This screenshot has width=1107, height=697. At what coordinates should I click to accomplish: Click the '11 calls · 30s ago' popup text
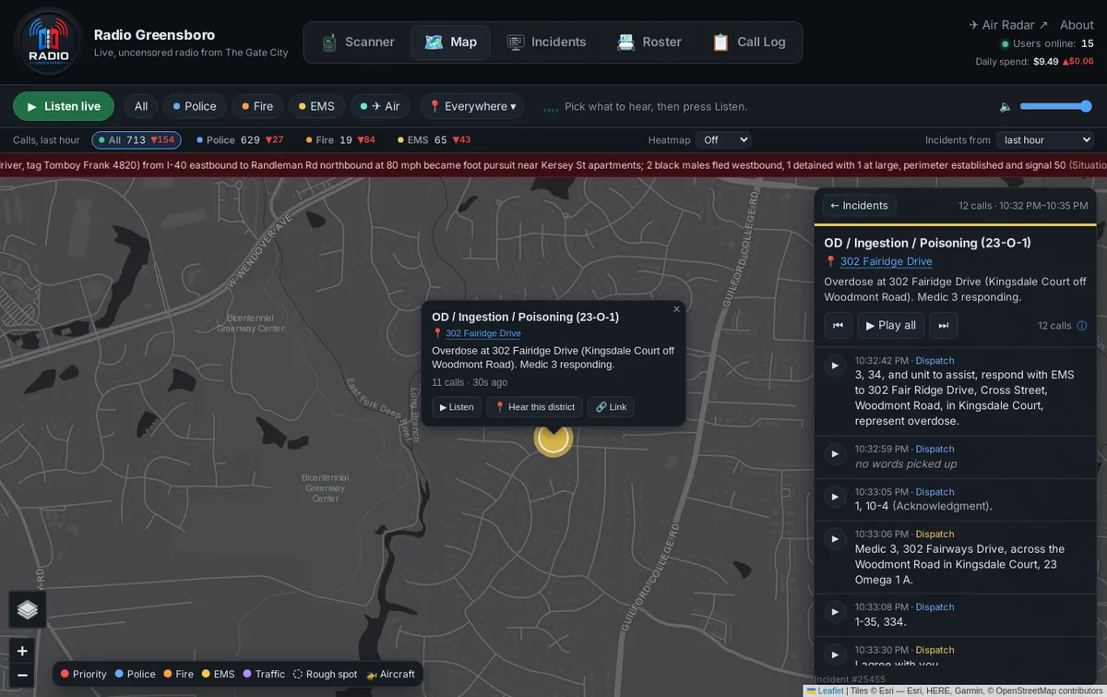470,382
